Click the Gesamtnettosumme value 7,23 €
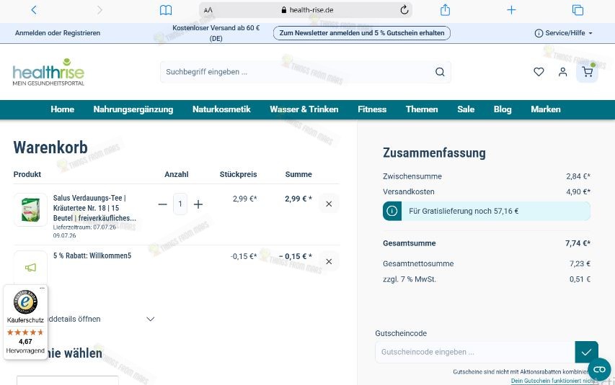 [580, 264]
